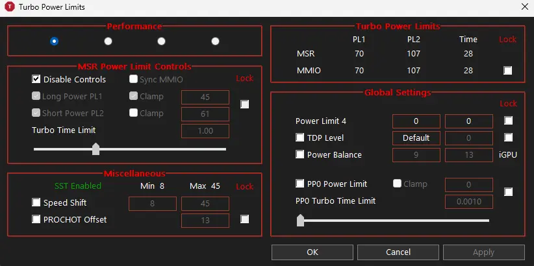Toggle the Clamp checkbox beside PP0 Power Limit
Screen dimensions: 534x266
coord(397,184)
